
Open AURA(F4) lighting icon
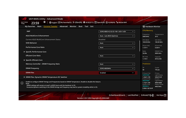[x=107, y=22]
